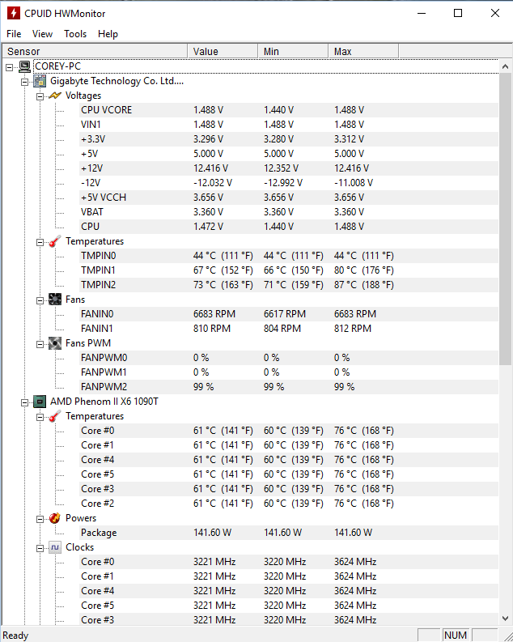Click the Gigabyte motherboard icon
This screenshot has height=642, width=513.
click(40, 81)
